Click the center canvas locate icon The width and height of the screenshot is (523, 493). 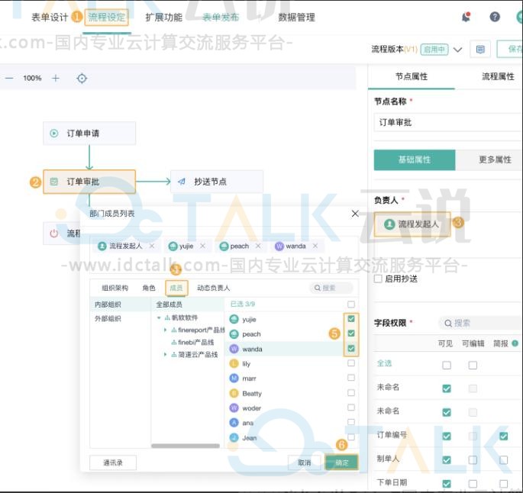[82, 79]
